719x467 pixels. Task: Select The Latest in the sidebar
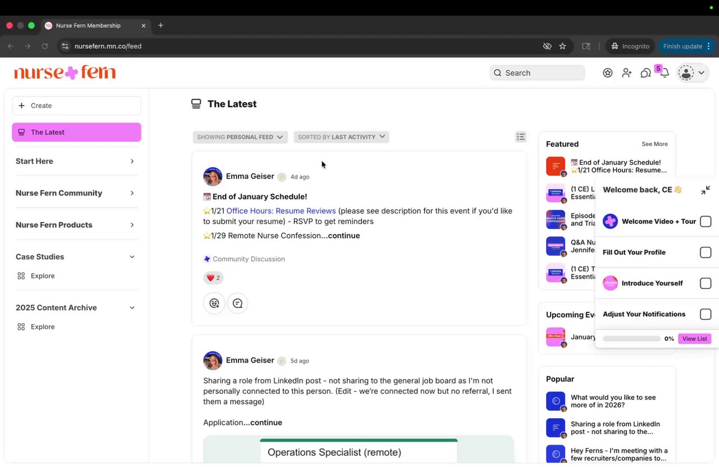pos(76,132)
